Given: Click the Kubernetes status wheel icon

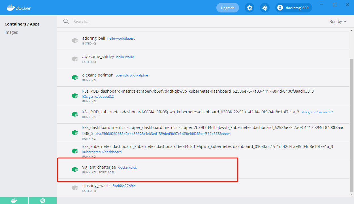Looking at the screenshot, I should pyautogui.click(x=42, y=201).
